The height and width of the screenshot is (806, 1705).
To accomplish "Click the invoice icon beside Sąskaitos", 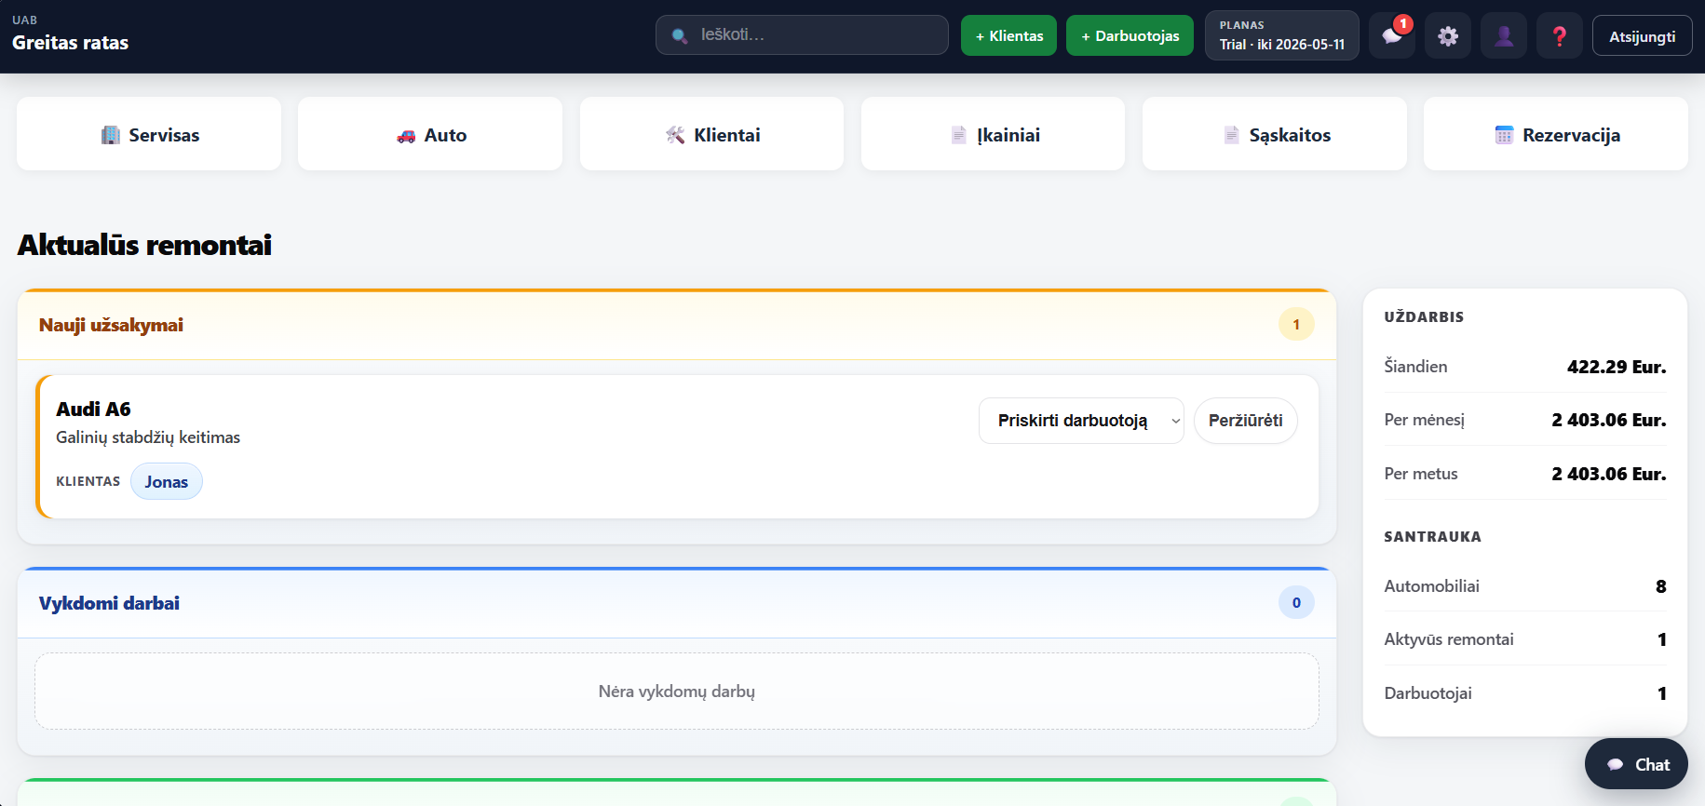I will tap(1231, 135).
